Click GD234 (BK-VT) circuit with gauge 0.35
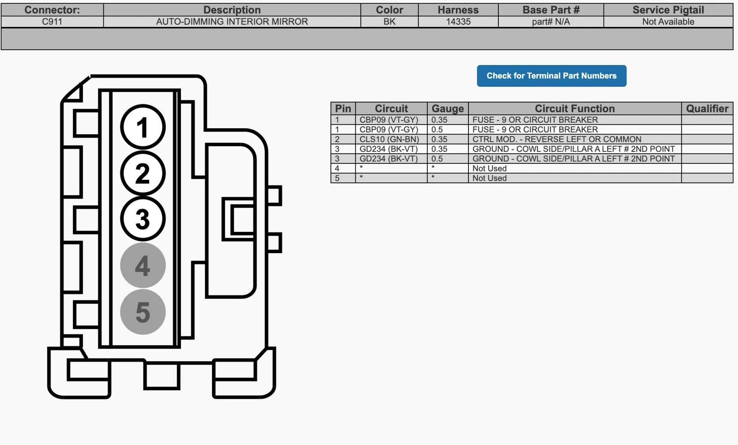Screen dimensions: 738x445 click(x=391, y=149)
